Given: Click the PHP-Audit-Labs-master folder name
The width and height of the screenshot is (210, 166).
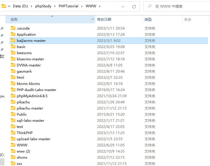Looking at the screenshot, I should click(x=36, y=90).
